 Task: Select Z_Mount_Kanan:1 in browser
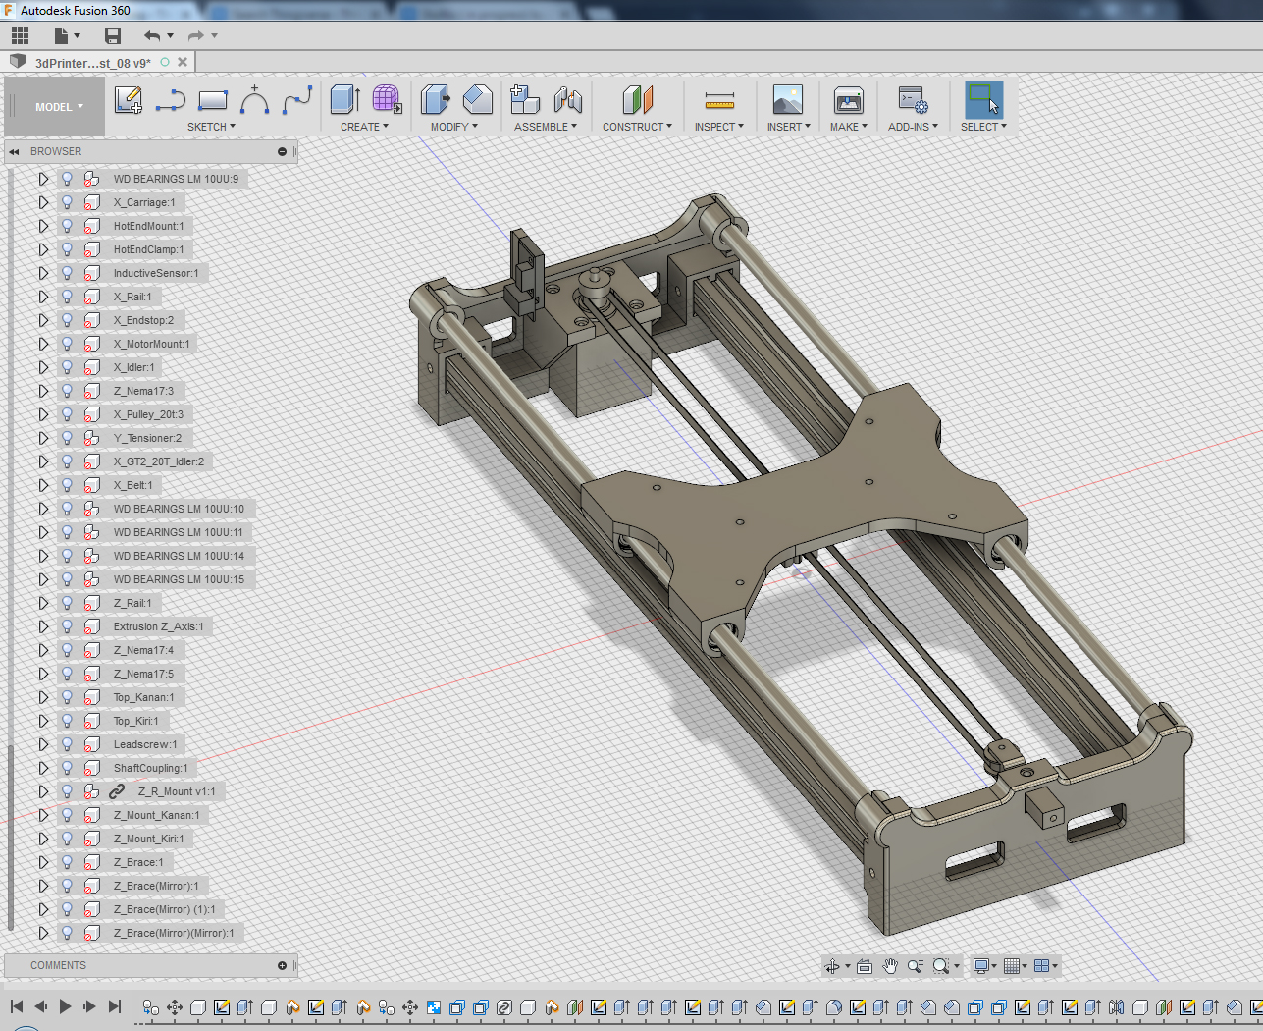pyautogui.click(x=156, y=815)
